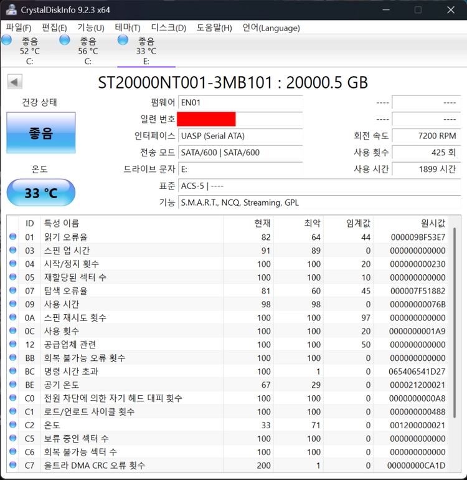This screenshot has height=480, width=467.
Task: Click status dot of C6 회복 불가능 섹터
Action: (x=13, y=451)
